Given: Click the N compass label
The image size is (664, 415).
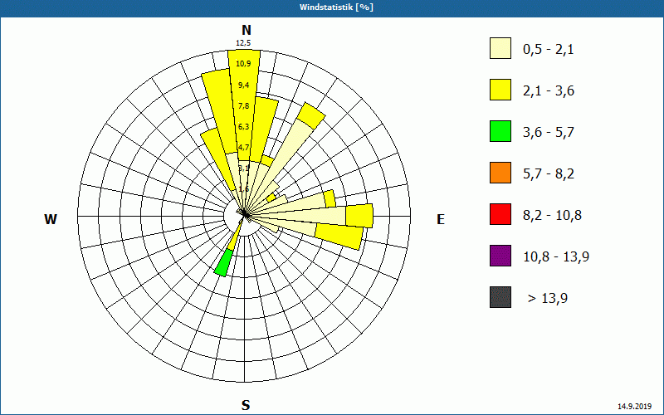Looking at the screenshot, I should 246,30.
